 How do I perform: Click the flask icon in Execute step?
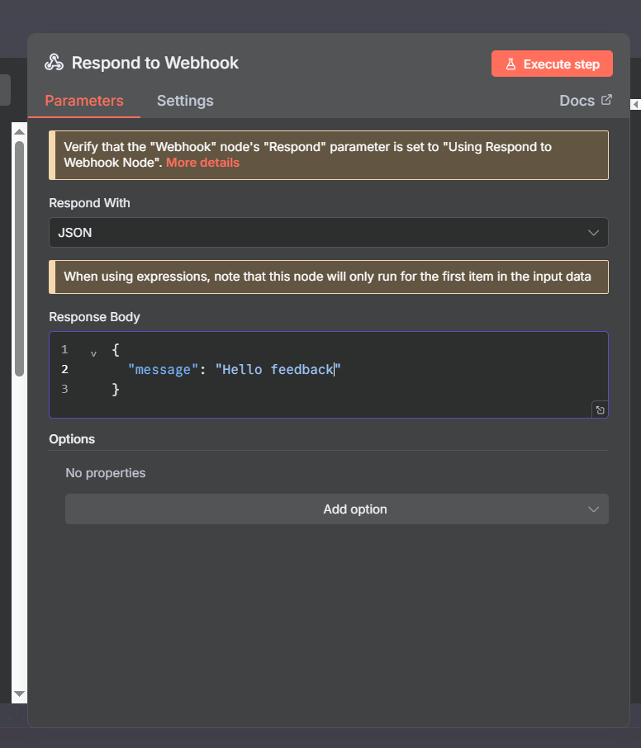pos(510,64)
